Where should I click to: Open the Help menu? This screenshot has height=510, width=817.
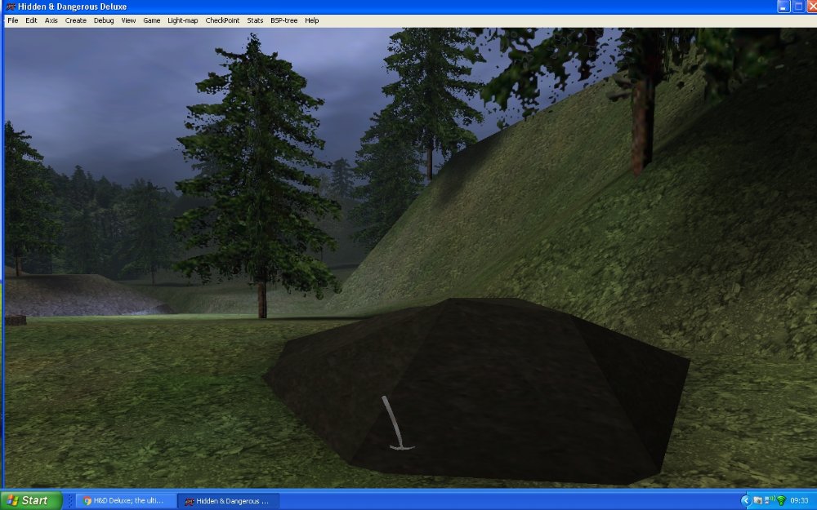[311, 21]
